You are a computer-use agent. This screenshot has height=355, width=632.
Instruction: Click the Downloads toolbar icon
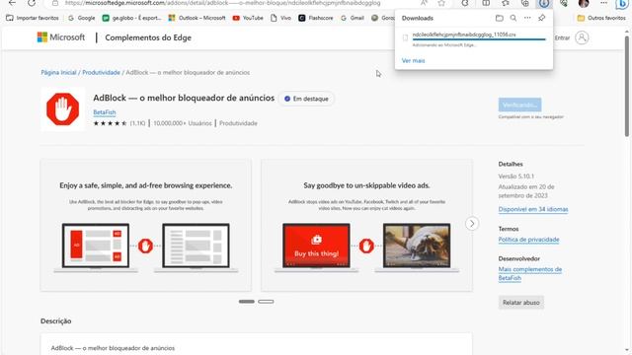pos(544,3)
